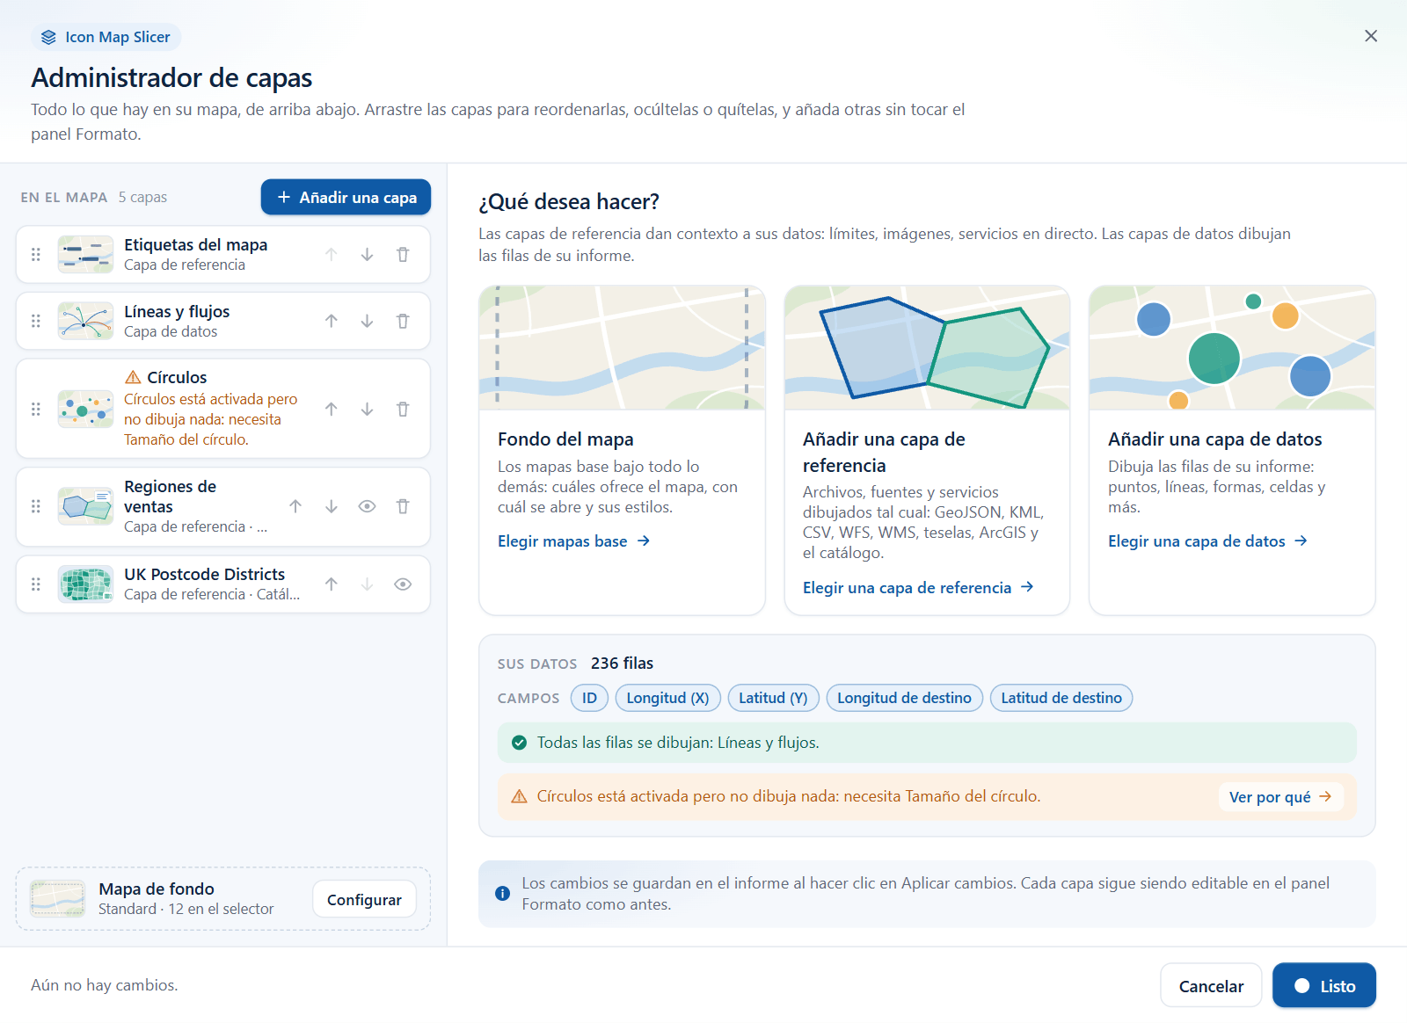Open the Ver por qué warning link

coord(1280,797)
